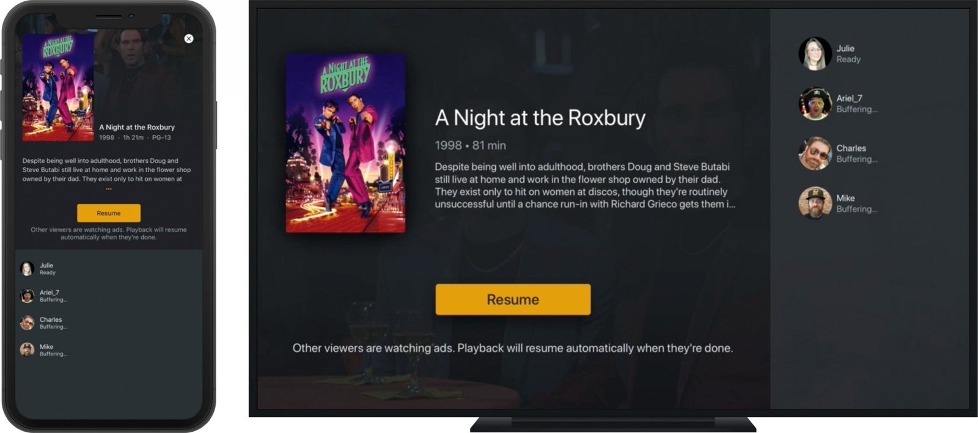The height and width of the screenshot is (433, 978).
Task: Tap Ariel_7's avatar in phone viewer list
Action: (27, 296)
